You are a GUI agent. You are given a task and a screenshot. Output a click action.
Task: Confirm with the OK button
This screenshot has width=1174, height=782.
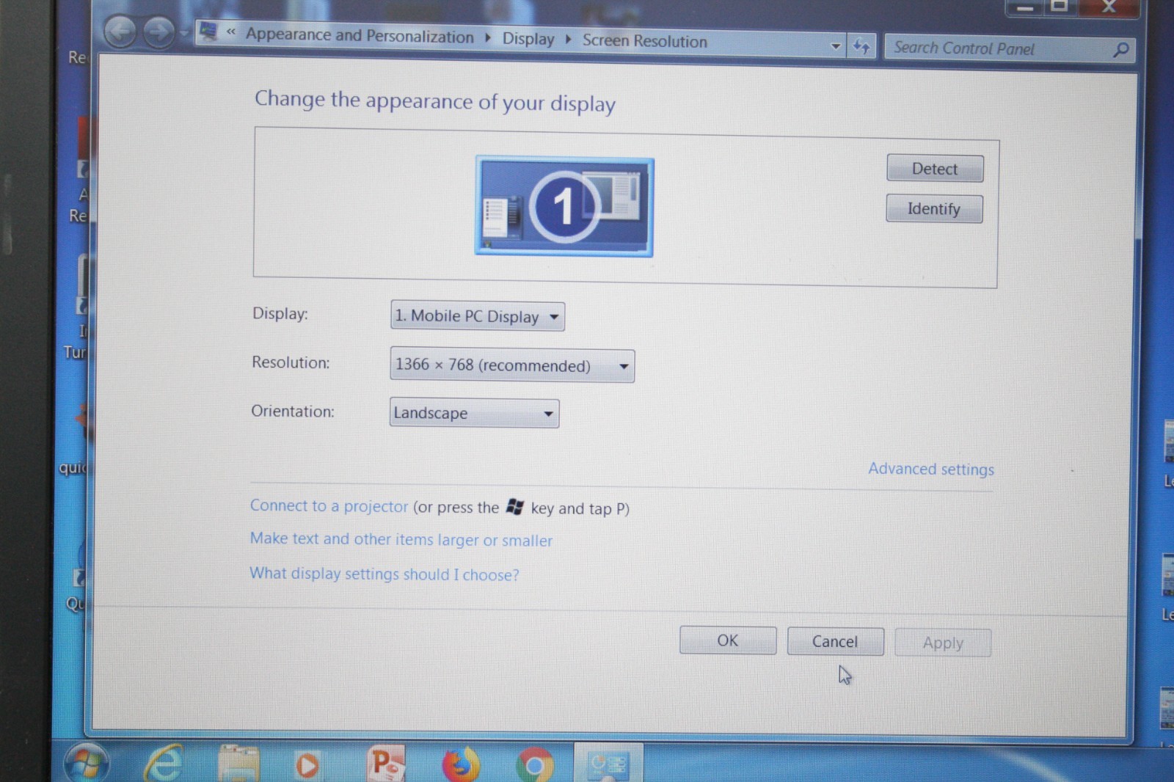pyautogui.click(x=728, y=640)
